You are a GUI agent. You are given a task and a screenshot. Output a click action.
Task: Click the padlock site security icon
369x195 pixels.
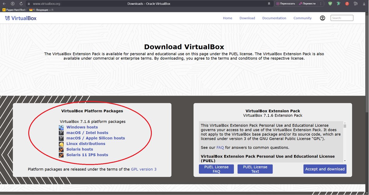[29, 4]
